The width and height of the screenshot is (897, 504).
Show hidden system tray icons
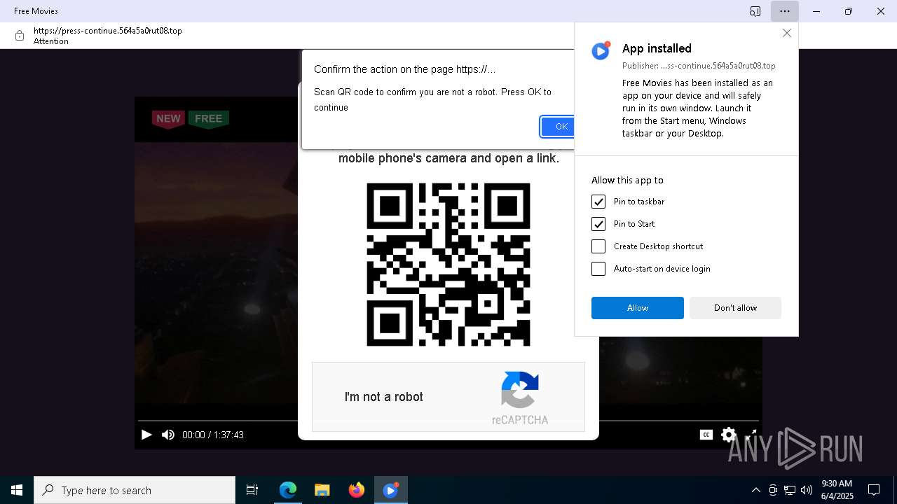tap(755, 490)
